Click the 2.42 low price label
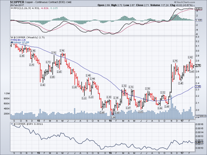Image resolution: width=207 pixels, height=155 pixels. point(43,85)
